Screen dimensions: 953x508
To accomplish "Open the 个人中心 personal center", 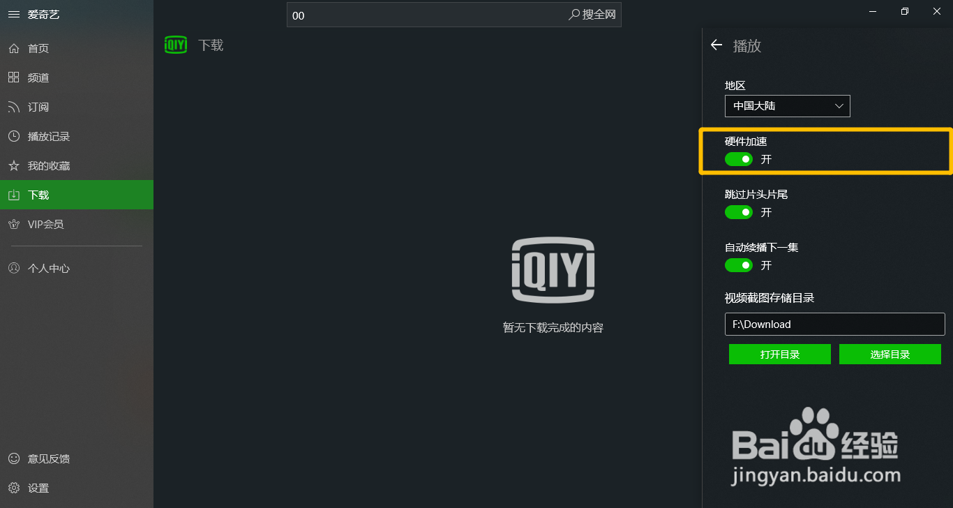I will tap(45, 268).
